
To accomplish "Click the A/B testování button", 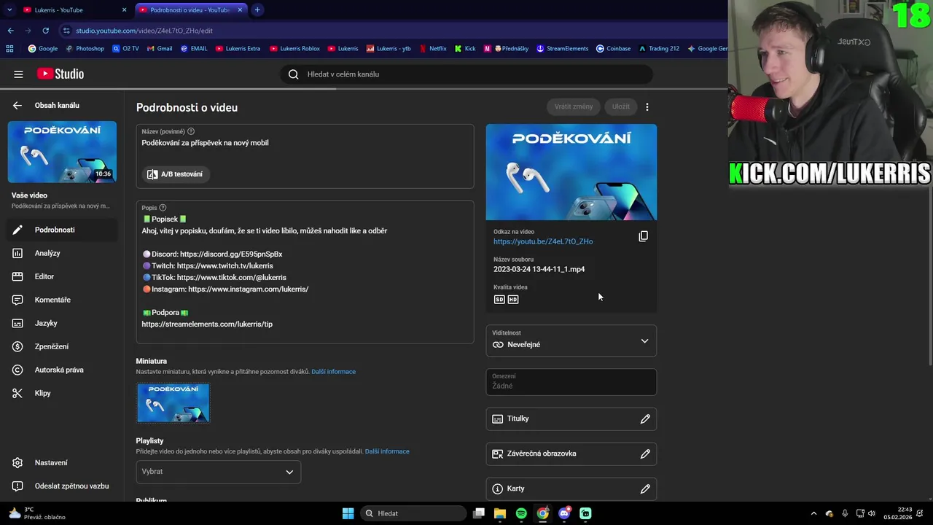I will (175, 174).
